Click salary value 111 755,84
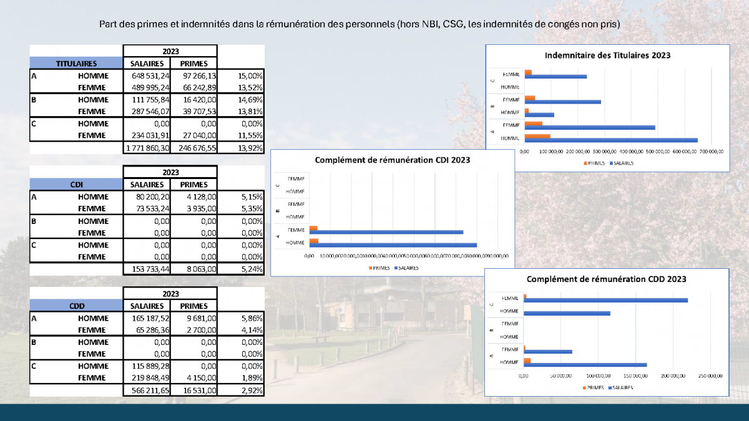 click(x=152, y=99)
